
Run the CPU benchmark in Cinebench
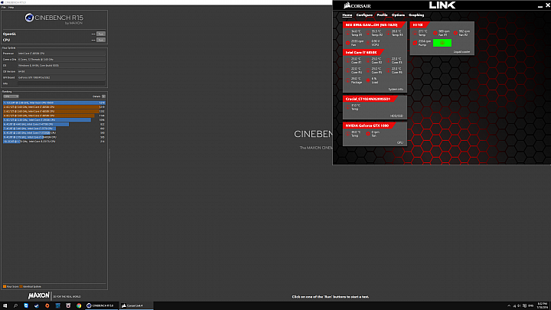pyautogui.click(x=101, y=40)
